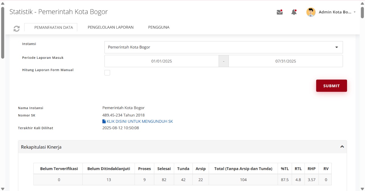Click Nomor SK value 489.45-234 Tahun 2018
365x191 pixels.
point(123,115)
